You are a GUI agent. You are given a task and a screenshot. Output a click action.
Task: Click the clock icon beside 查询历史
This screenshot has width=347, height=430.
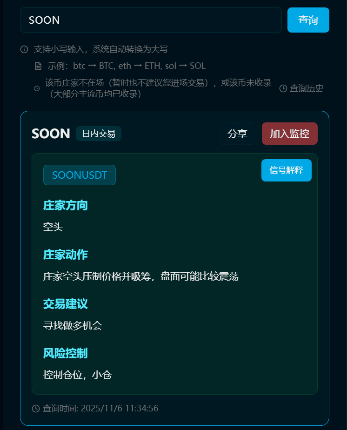[283, 88]
